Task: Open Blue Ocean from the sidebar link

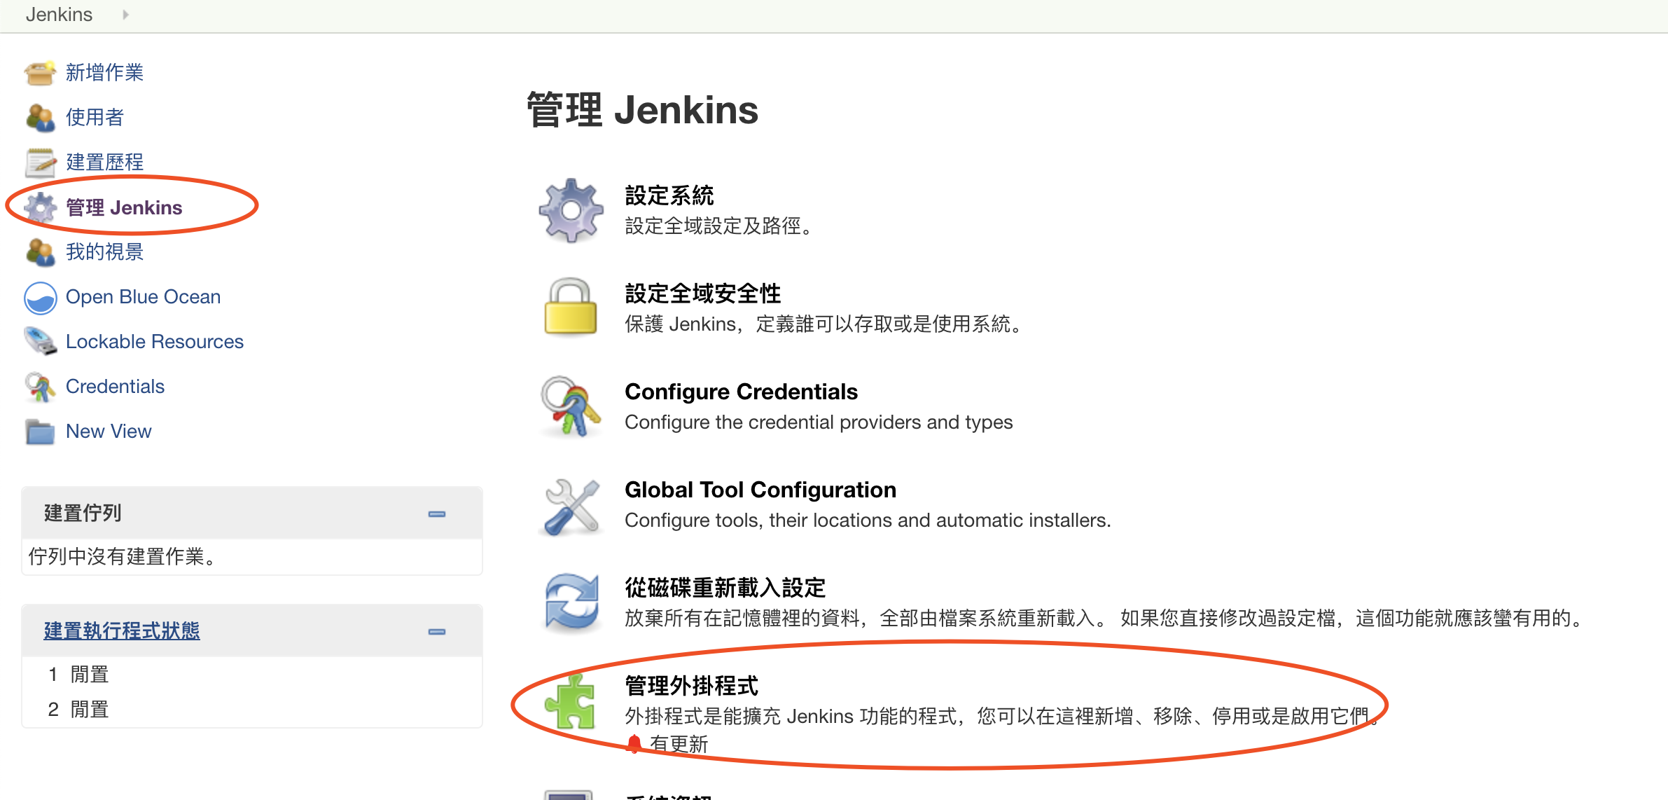Action: 143,297
